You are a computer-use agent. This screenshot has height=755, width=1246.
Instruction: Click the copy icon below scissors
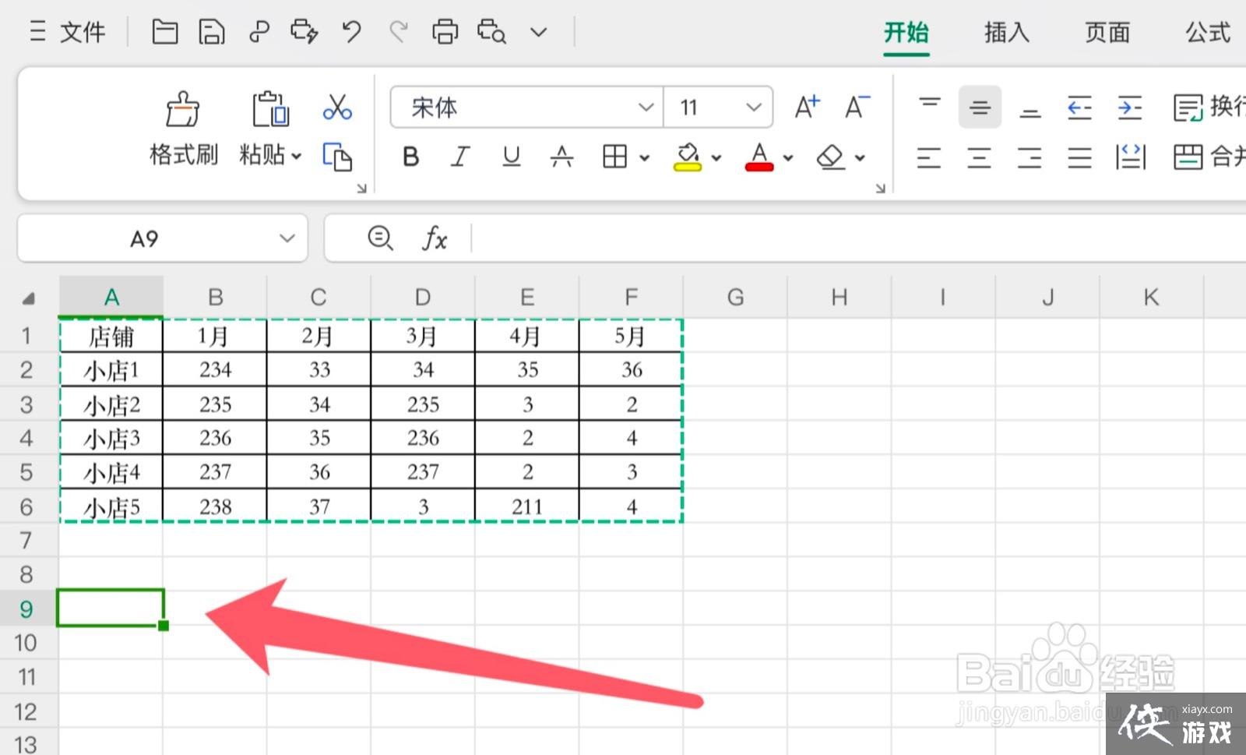point(337,157)
